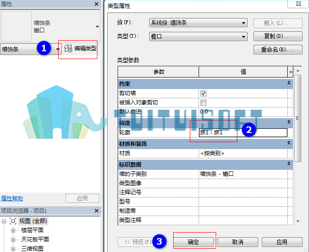Click the 应用 button in 属性 panel

point(82,198)
